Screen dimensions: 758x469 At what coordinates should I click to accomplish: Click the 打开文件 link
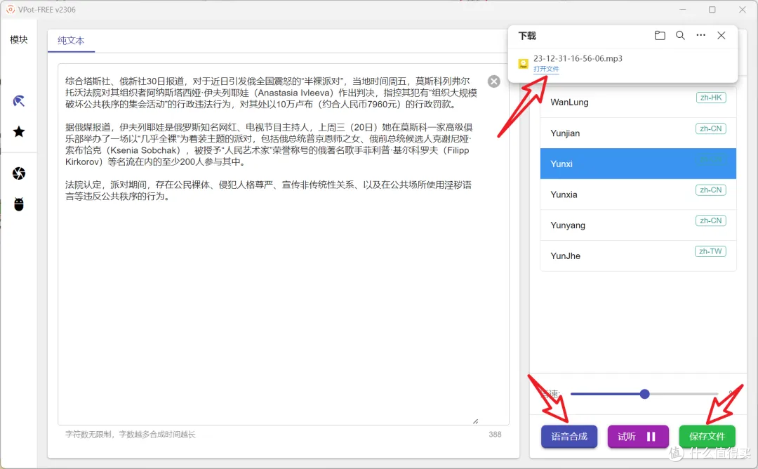(546, 69)
